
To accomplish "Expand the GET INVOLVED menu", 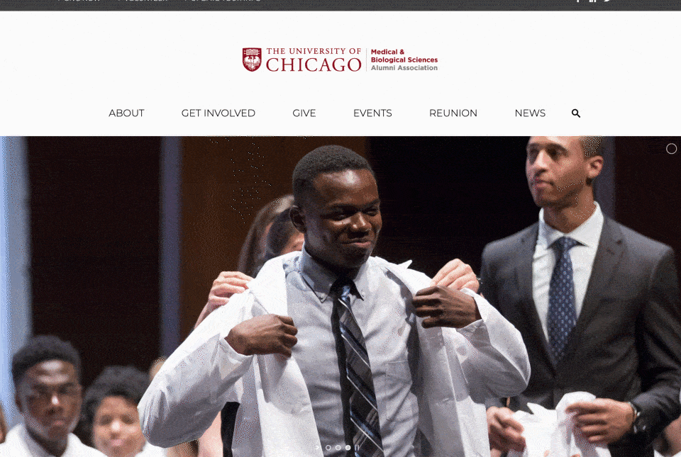I will pos(218,113).
